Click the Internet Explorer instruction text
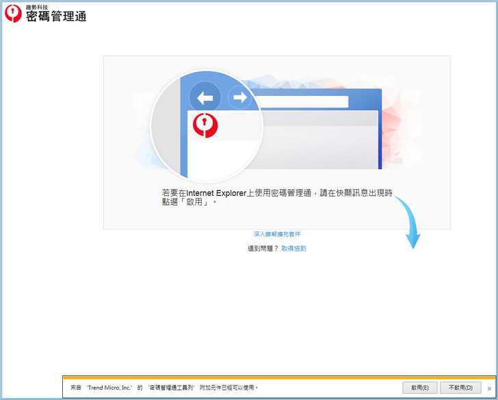The image size is (498, 400). tap(277, 197)
